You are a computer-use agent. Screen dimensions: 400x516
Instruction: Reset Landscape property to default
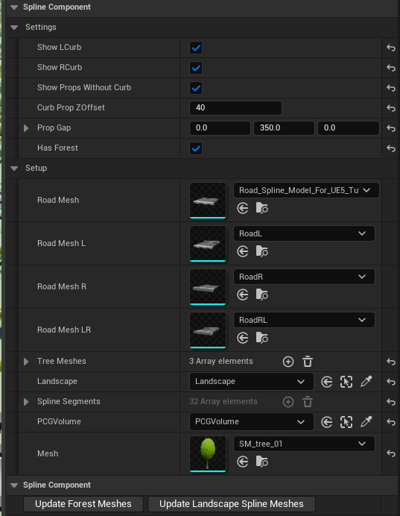coord(391,382)
